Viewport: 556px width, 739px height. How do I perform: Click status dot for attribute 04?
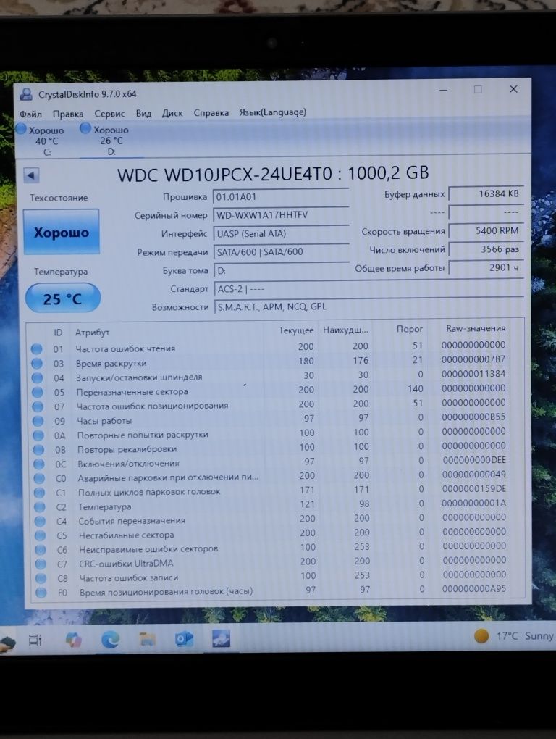click(37, 378)
